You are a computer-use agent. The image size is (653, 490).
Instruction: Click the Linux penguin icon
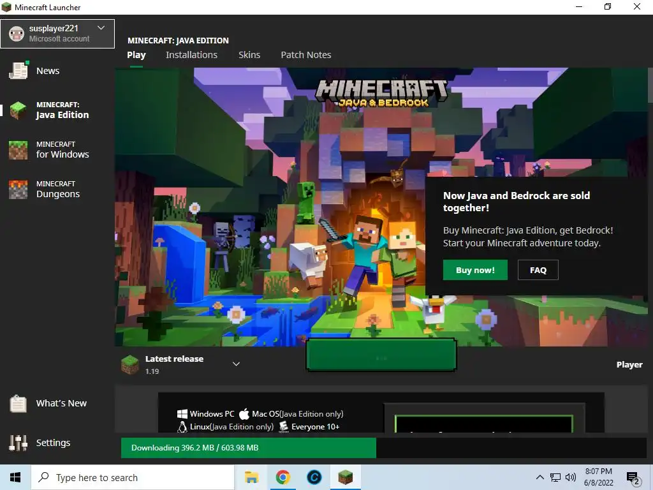point(182,427)
